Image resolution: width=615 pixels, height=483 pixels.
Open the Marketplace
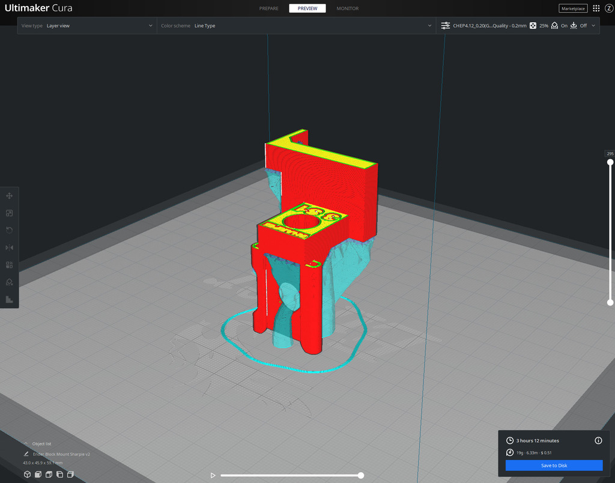pos(573,8)
